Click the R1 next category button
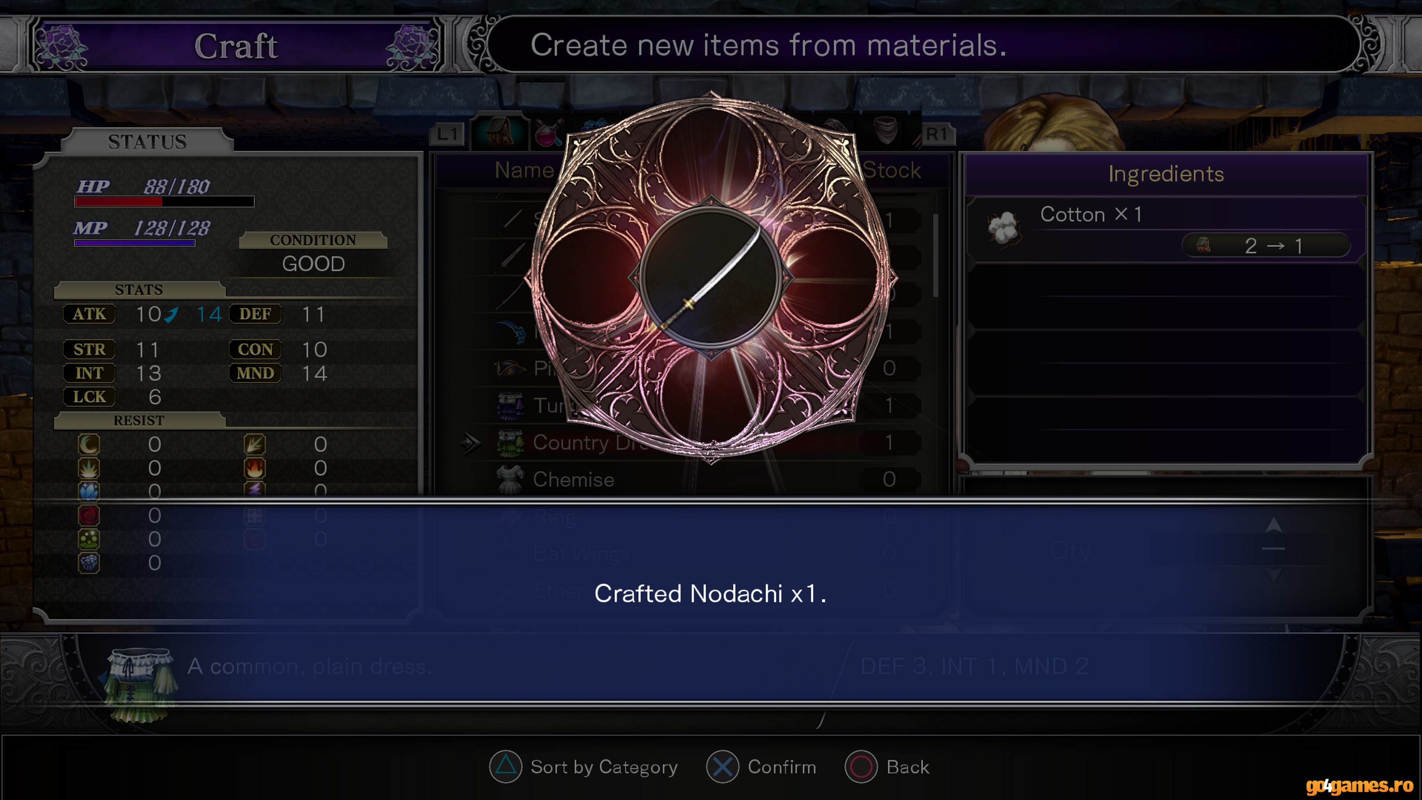 [x=937, y=134]
